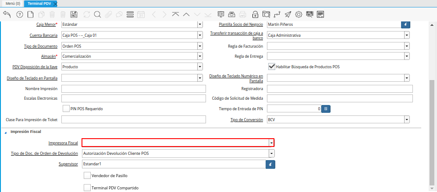This screenshot has width=437, height=192.
Task: Open the Report presentation board icon
Action: pos(221,14)
